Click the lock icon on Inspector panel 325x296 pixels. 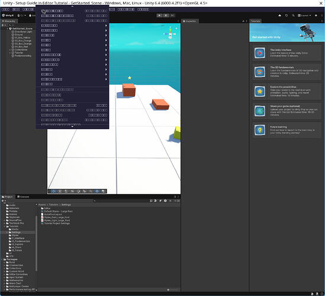(x=243, y=21)
